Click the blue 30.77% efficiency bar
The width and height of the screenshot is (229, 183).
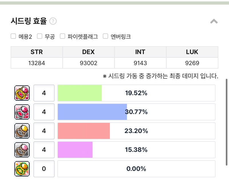pos(92,112)
